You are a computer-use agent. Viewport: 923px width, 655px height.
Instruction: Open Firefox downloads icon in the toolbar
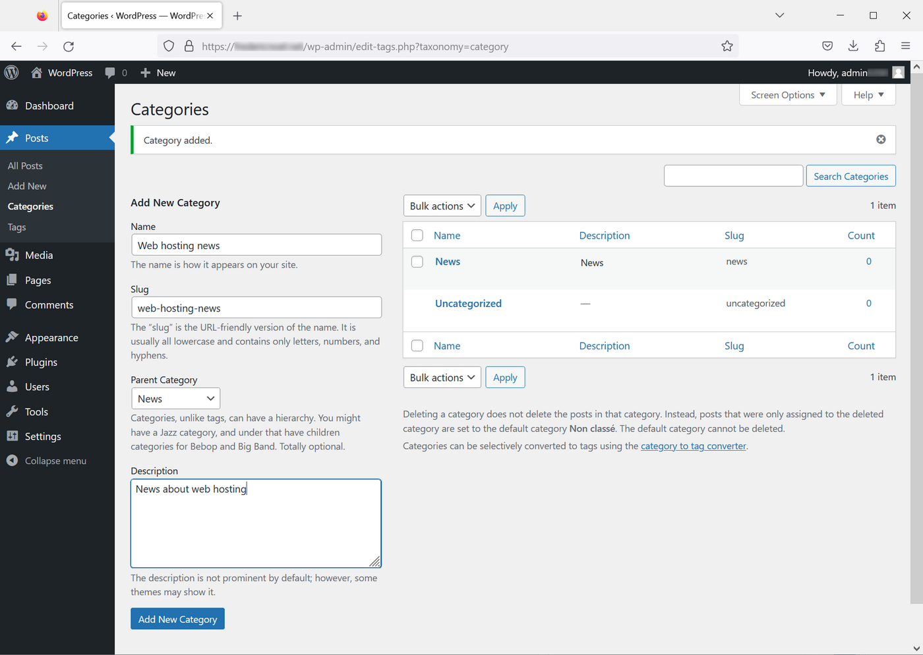click(853, 45)
